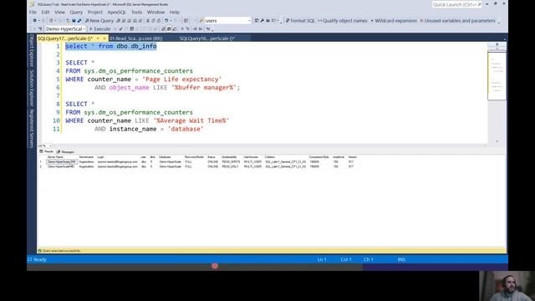Screen dimensions: 535x301
Task: Click the Quick Launch search field
Action: (x=457, y=4)
